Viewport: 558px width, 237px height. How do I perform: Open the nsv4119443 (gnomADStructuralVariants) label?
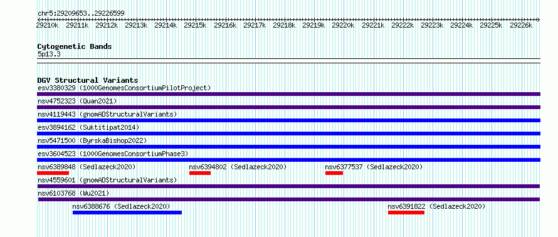107,114
